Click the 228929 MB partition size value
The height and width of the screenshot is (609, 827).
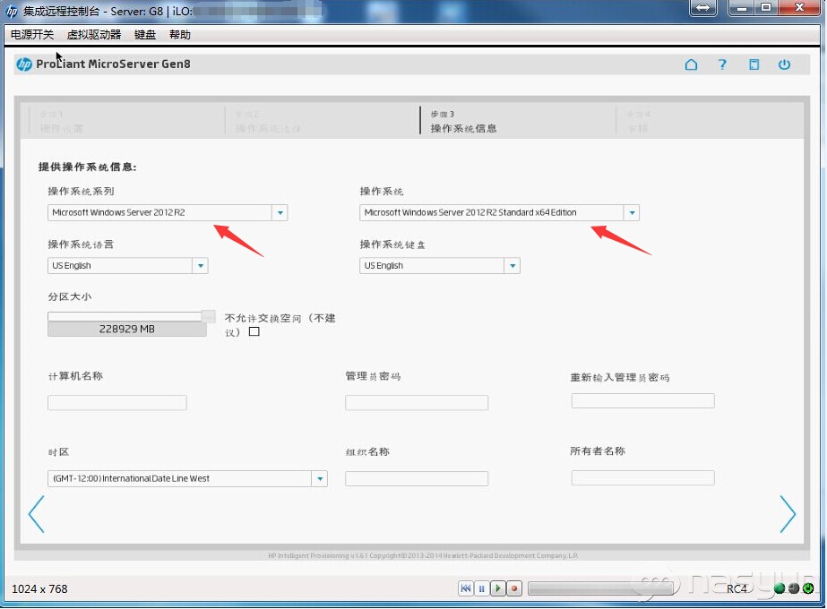pos(127,329)
